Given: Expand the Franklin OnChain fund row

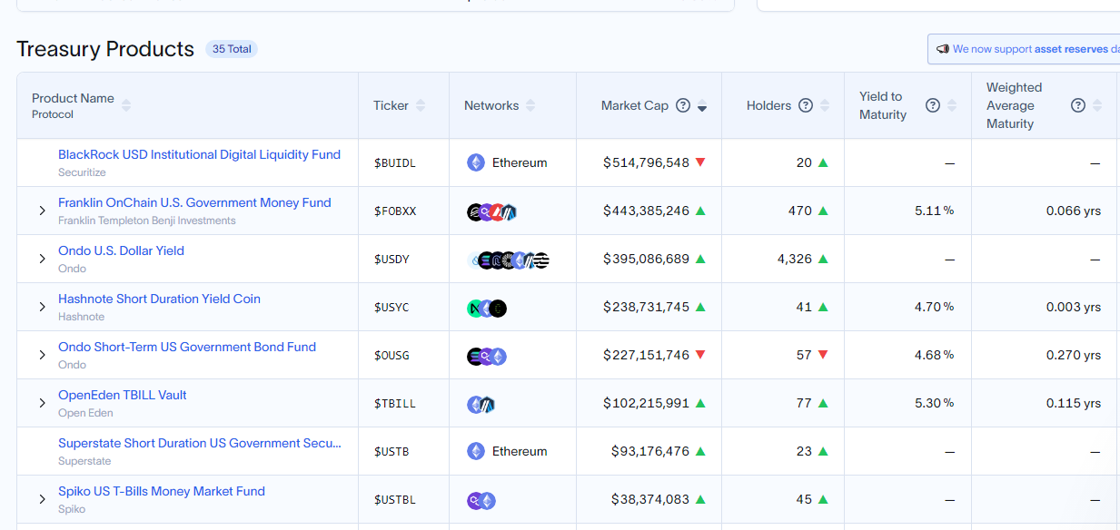Looking at the screenshot, I should coord(42,211).
